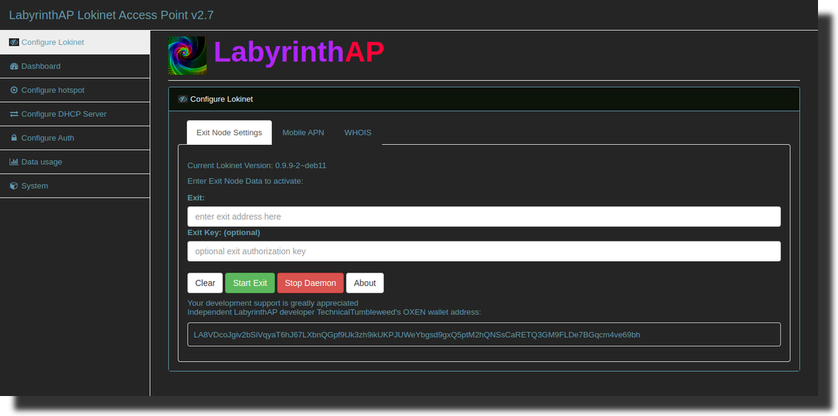Screen dimensions: 838x416
Task: Click the Configure hotspot target icon
Action: click(14, 90)
